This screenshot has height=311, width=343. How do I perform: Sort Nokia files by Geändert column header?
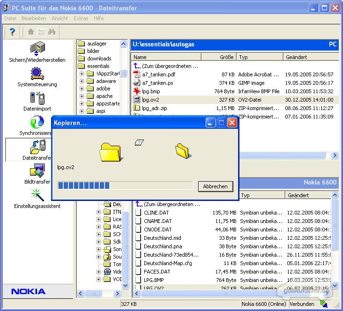coord(308,195)
